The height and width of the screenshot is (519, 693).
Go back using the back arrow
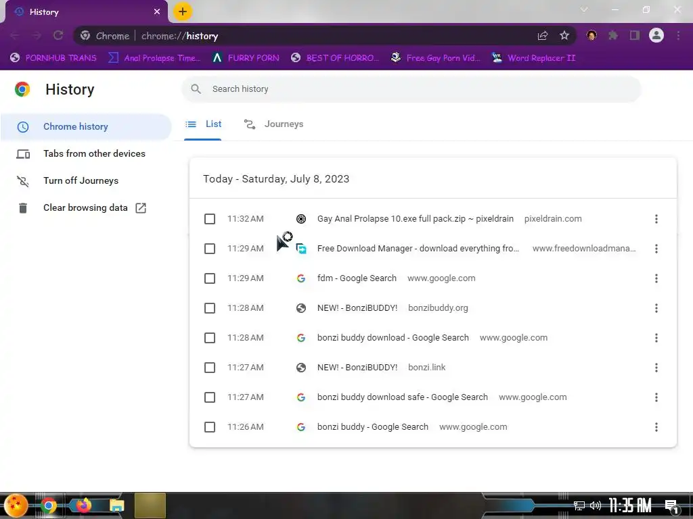tap(15, 36)
